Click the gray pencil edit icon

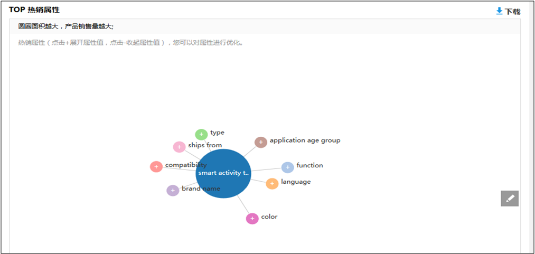pyautogui.click(x=510, y=198)
